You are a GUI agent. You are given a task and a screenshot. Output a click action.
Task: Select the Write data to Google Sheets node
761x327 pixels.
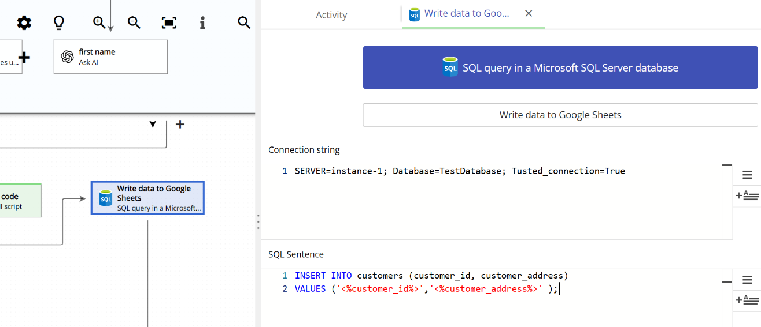tap(147, 198)
